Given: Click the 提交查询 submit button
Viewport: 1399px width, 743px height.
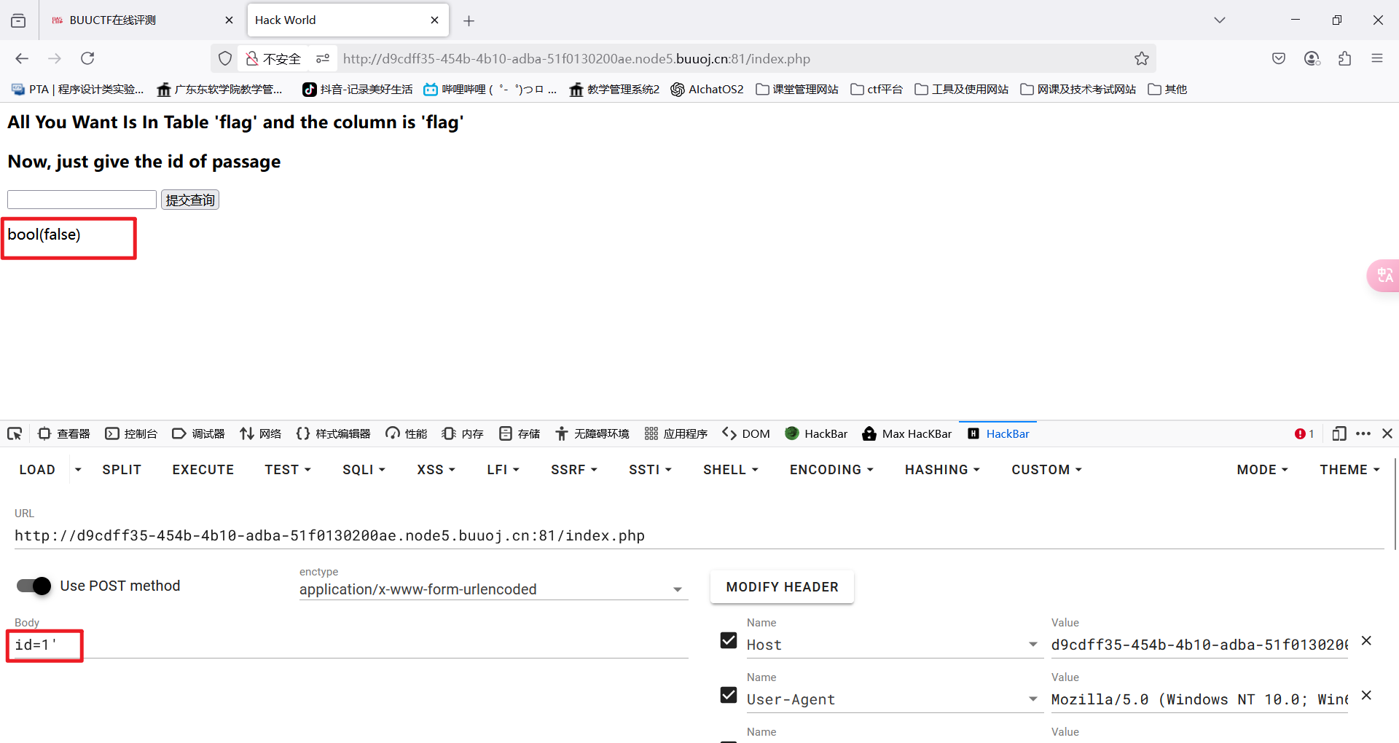Looking at the screenshot, I should pos(189,200).
